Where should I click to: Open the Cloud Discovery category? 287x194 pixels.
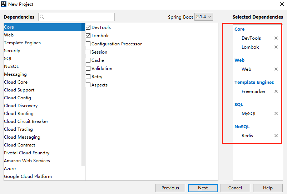(x=21, y=106)
